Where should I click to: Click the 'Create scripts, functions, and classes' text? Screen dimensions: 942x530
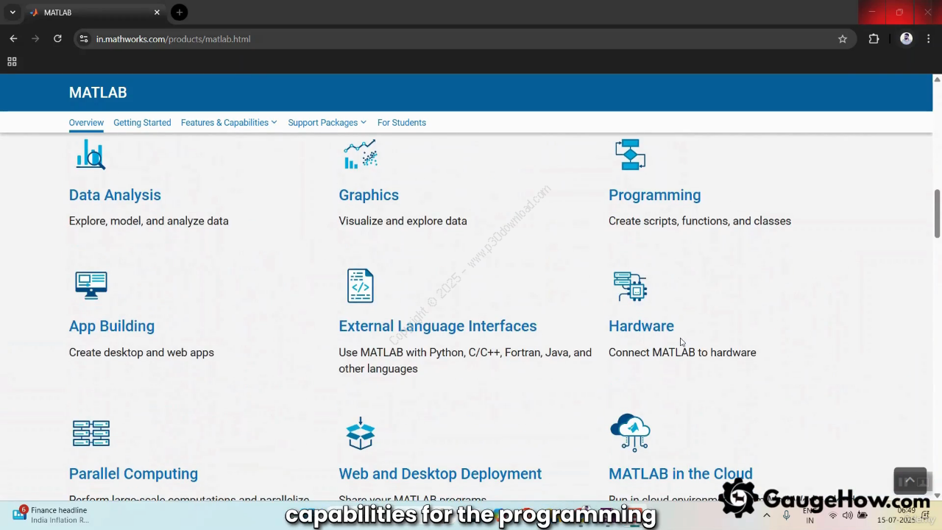700,221
